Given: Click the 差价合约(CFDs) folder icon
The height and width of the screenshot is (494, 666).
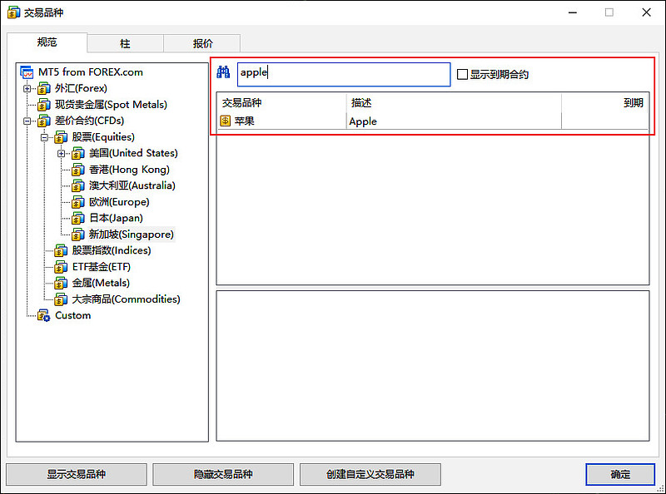Looking at the screenshot, I should click(44, 121).
